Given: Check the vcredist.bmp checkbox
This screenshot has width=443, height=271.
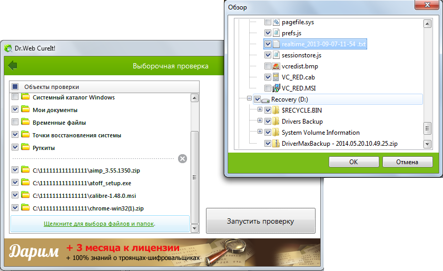Looking at the screenshot, I should 268,66.
